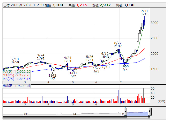
Task: Click the left range handle arrow in navigator
Action: click(126, 112)
